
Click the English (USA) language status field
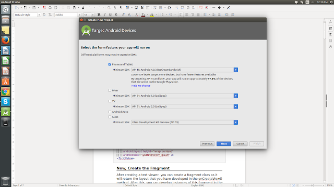pos(197,185)
